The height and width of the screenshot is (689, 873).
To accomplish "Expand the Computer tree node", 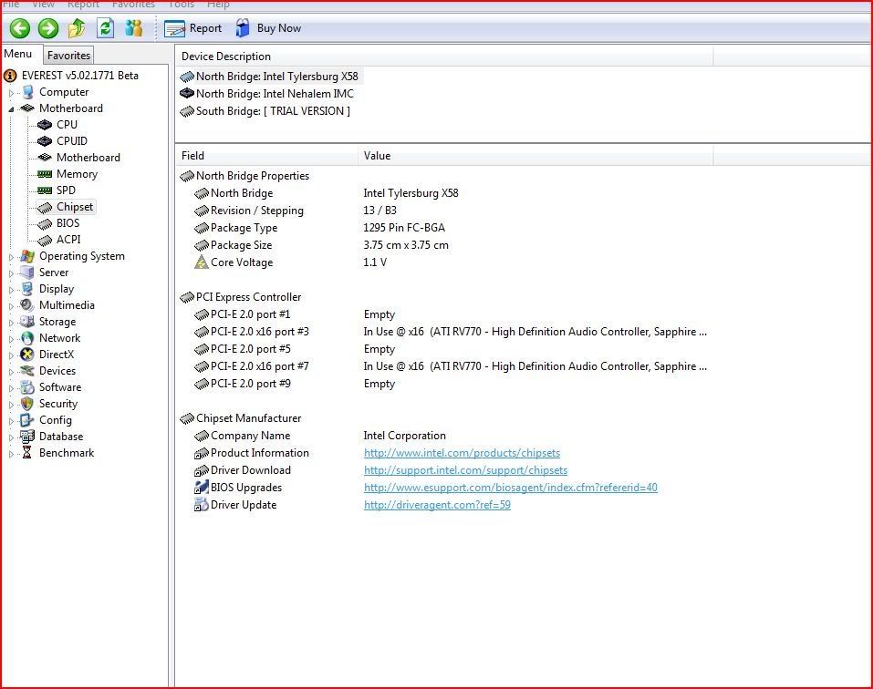I will pyautogui.click(x=11, y=93).
